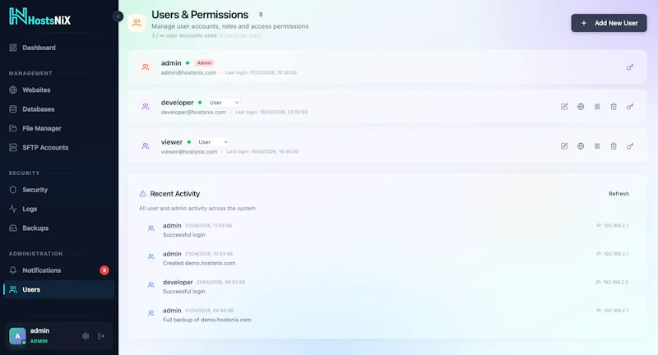The image size is (658, 355).
Task: Click the viewer user avatar icon in list
Action: click(x=146, y=146)
